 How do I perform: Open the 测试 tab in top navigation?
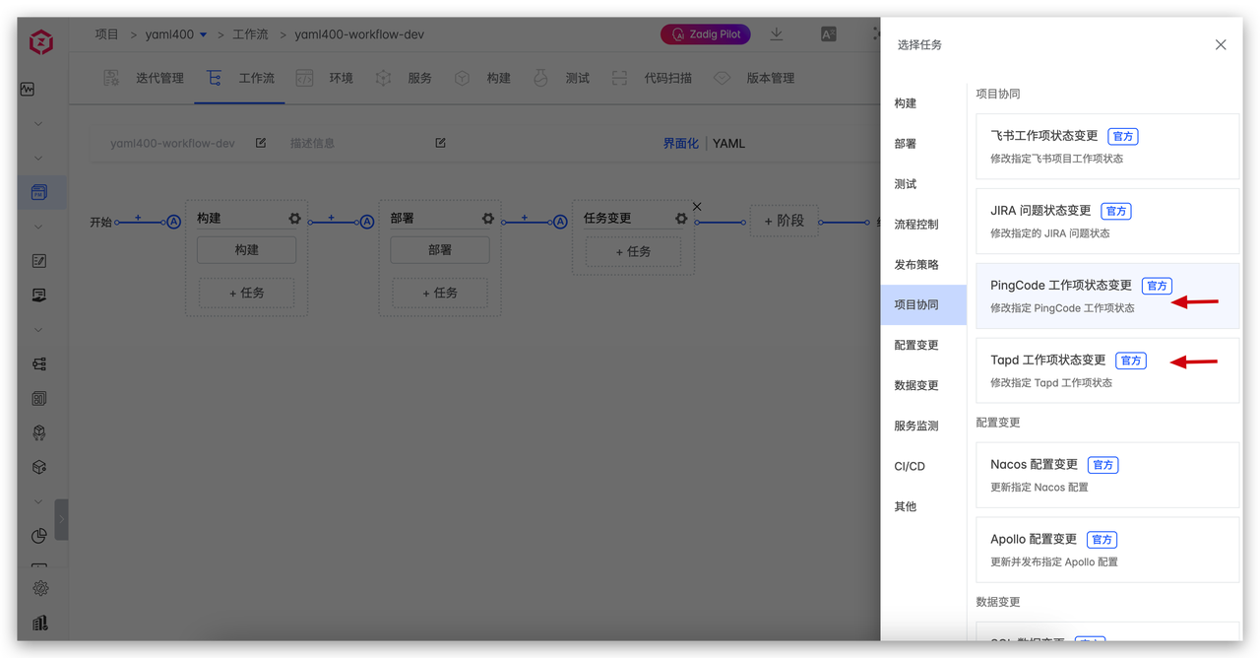tap(561, 78)
